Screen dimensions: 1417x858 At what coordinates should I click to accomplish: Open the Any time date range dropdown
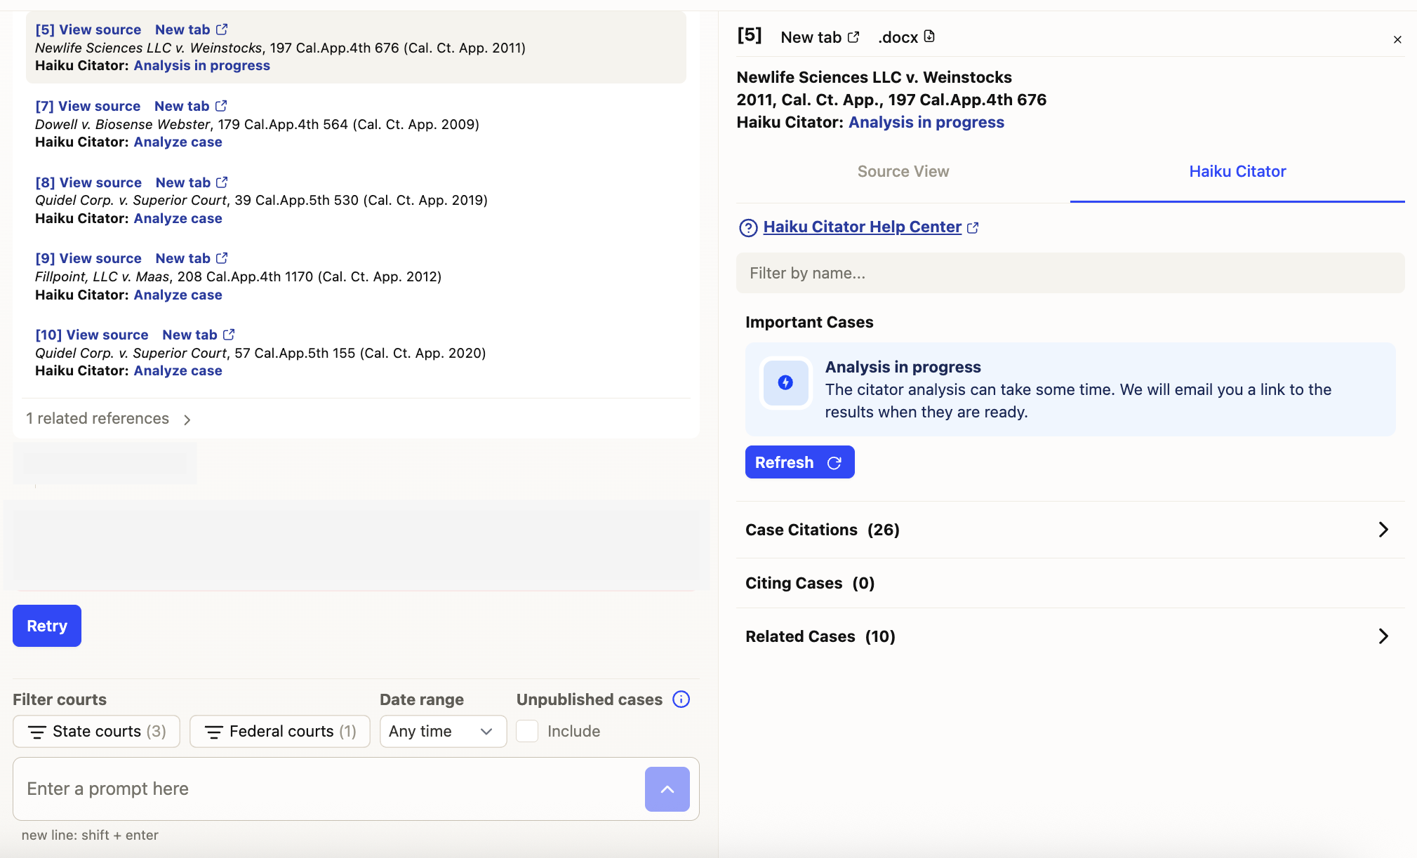tap(442, 731)
